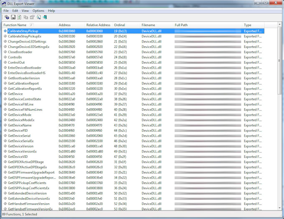Click the bullet icon beside GetDeviceSerial
Image resolution: width=284 pixels, height=219 pixels.
point(5,136)
